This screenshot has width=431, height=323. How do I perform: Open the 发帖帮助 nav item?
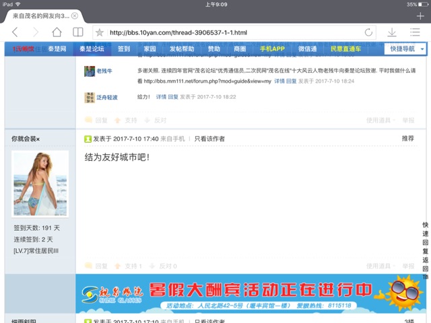(182, 49)
